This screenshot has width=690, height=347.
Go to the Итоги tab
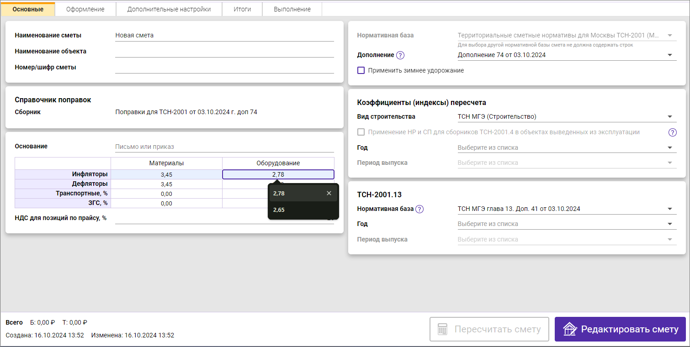(242, 9)
